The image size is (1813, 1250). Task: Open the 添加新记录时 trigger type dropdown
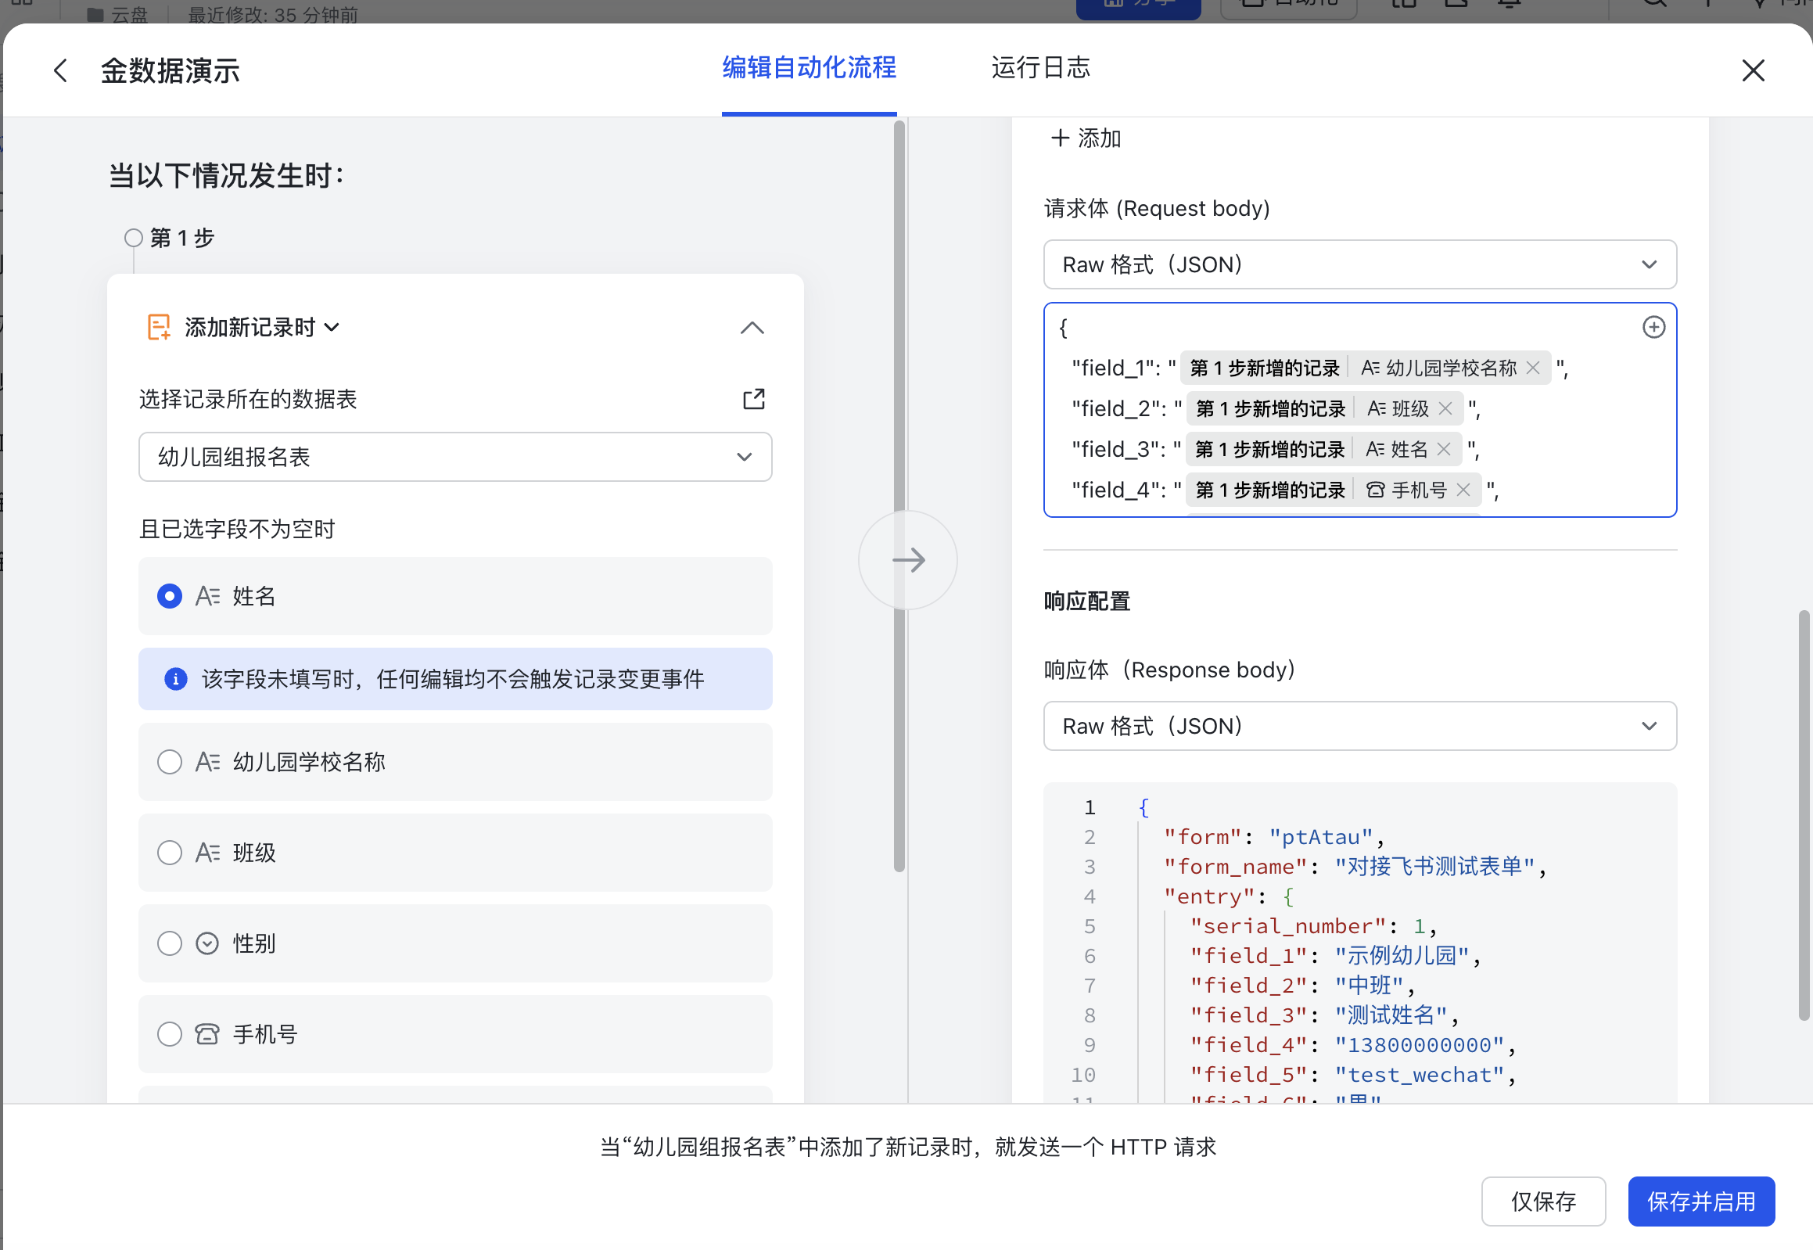pos(262,327)
